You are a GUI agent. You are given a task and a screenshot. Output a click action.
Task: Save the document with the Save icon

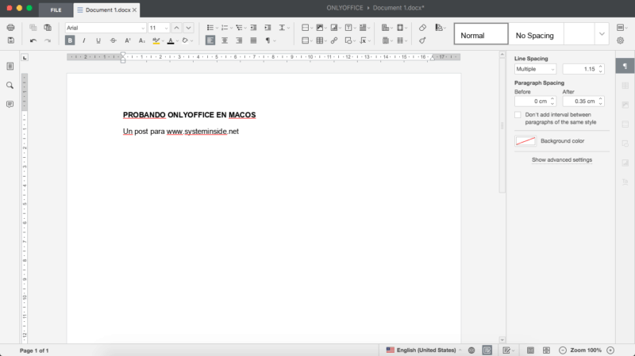(x=10, y=40)
